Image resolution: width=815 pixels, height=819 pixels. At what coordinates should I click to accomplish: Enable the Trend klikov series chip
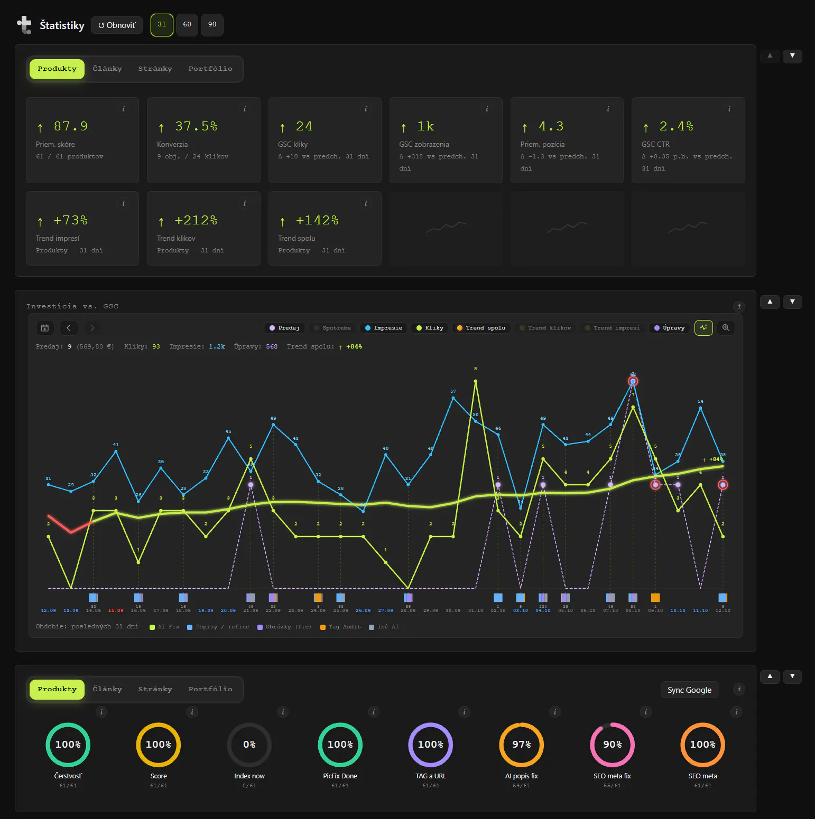[545, 328]
